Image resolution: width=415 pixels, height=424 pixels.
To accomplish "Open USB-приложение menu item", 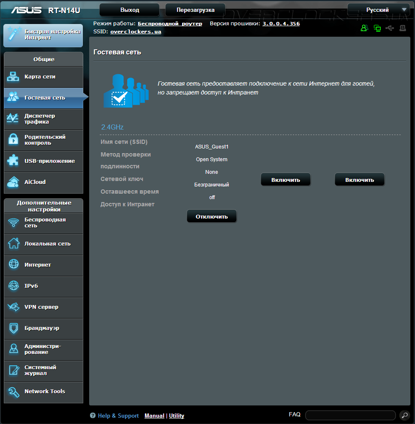I will (x=44, y=161).
